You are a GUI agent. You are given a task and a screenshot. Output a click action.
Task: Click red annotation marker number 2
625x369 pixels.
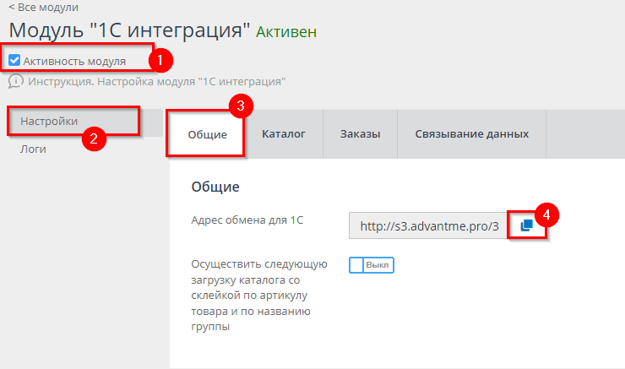click(97, 138)
